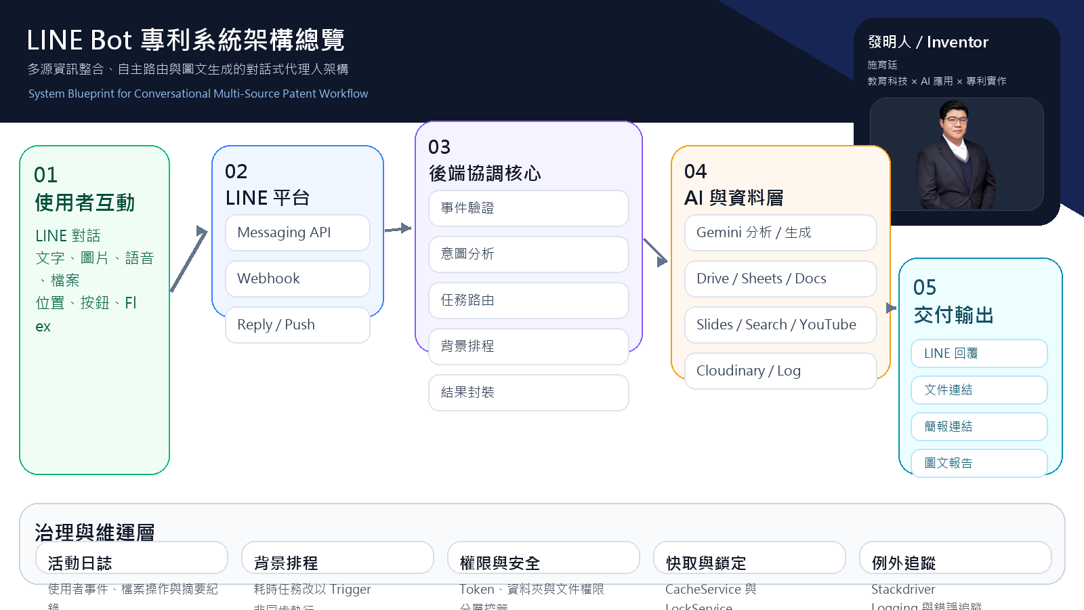Select the 活動日誌 card

(x=131, y=558)
